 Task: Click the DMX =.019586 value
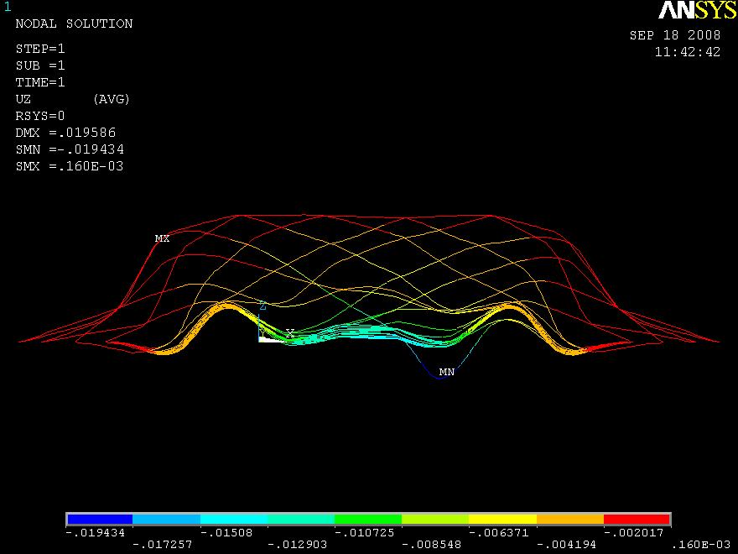point(65,133)
